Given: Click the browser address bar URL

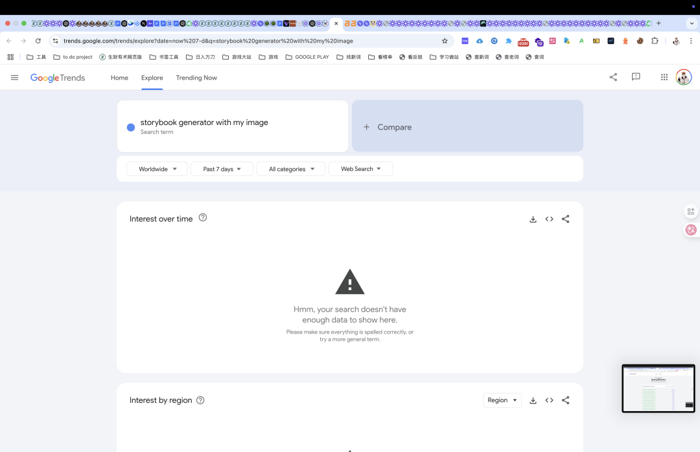Looking at the screenshot, I should (x=208, y=41).
